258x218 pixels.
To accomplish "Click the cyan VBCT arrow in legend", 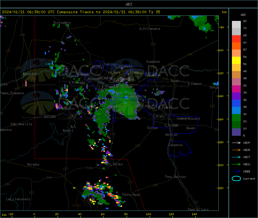I will [x=236, y=157].
